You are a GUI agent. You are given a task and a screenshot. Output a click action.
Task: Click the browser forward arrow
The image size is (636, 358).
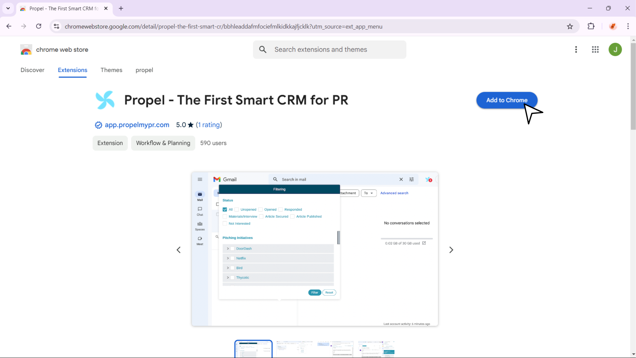24,26
